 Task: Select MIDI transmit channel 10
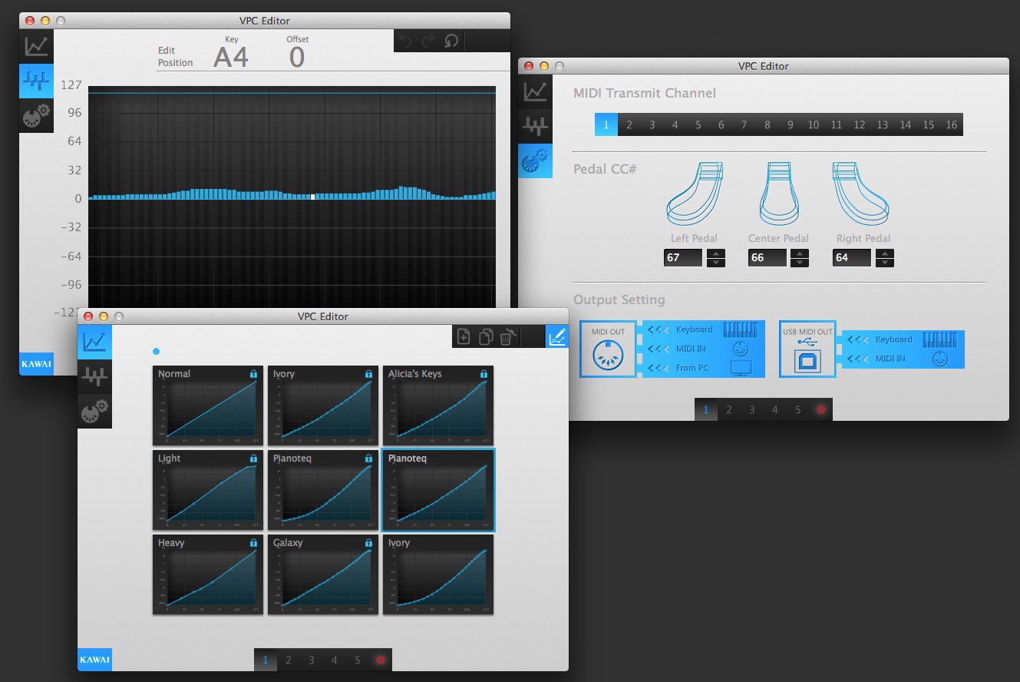coord(813,124)
